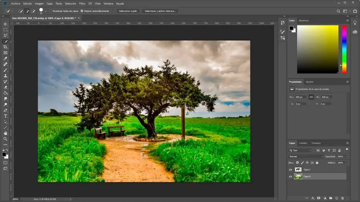This screenshot has height=202, width=360.
Task: Expand the Opacidad percentage dropdown
Action: pos(346,157)
